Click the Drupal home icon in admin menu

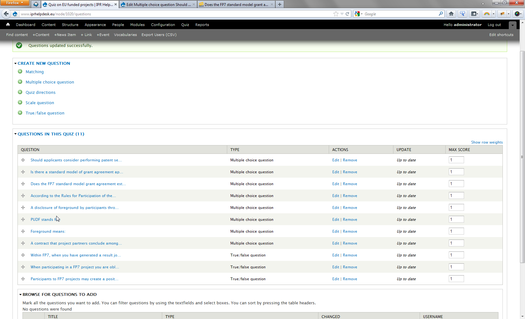pos(8,25)
